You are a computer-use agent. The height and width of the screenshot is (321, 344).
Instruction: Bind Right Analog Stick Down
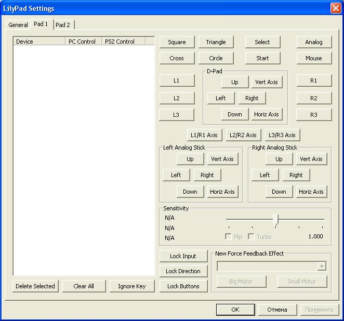[279, 192]
